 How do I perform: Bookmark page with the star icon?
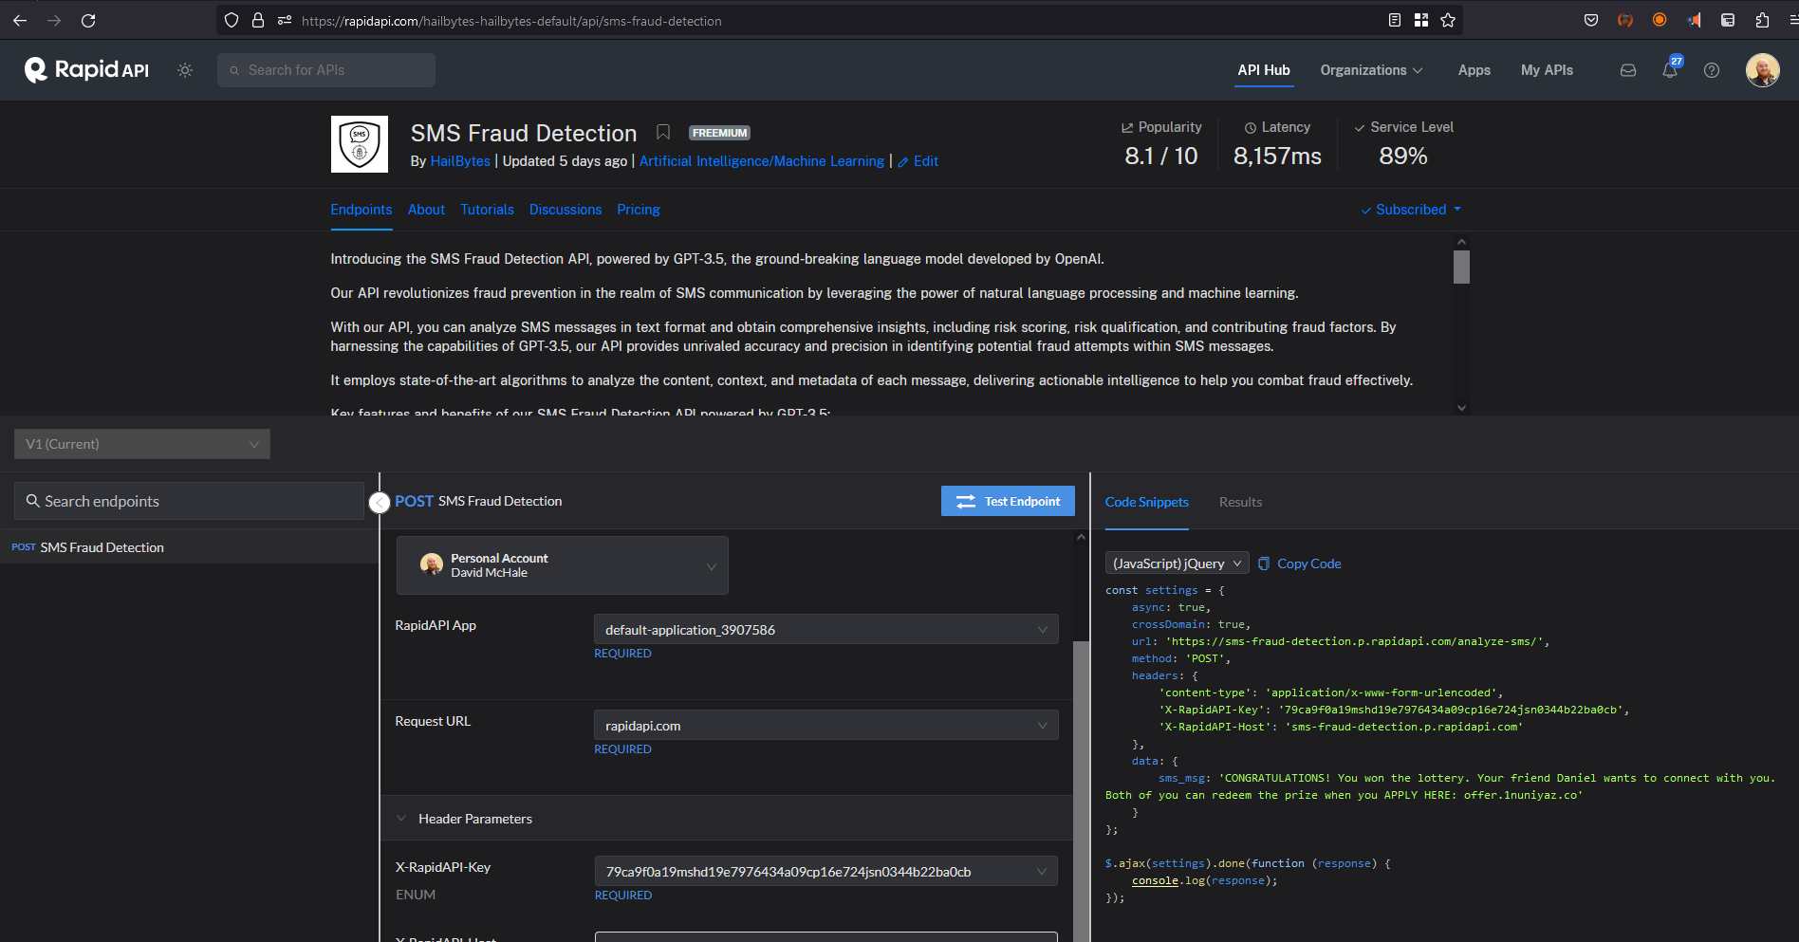(x=1448, y=20)
